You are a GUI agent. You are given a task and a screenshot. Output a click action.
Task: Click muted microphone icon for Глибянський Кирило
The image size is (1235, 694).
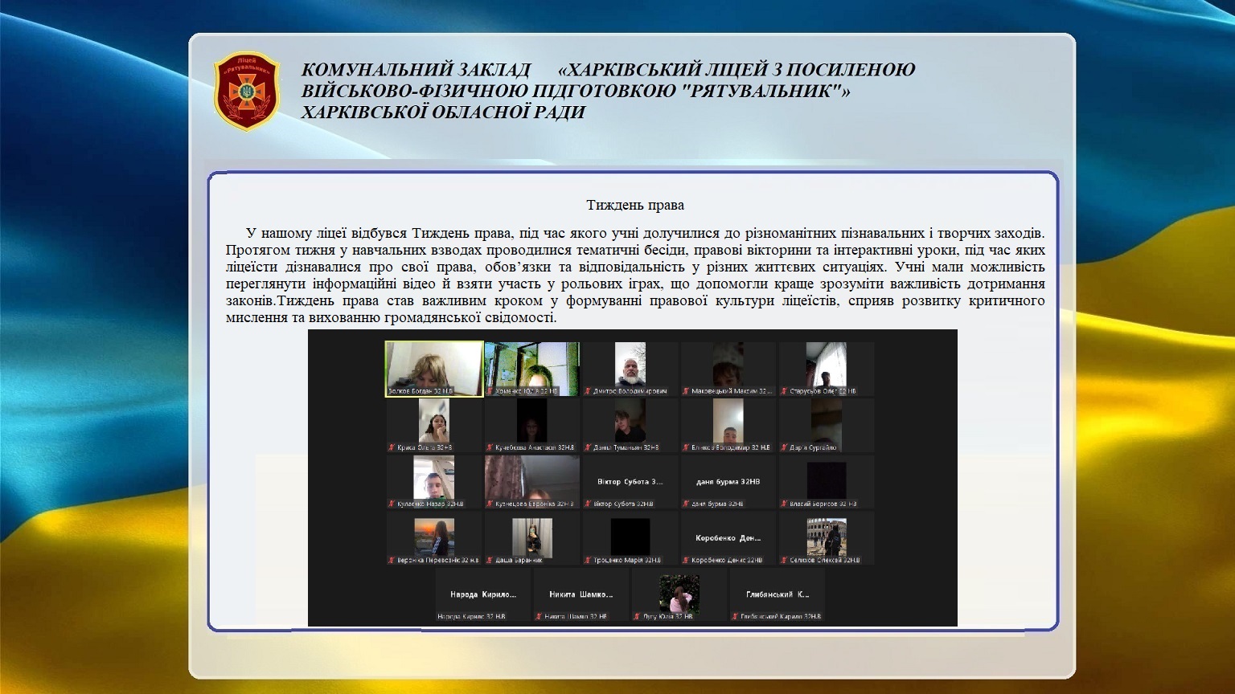coord(735,616)
